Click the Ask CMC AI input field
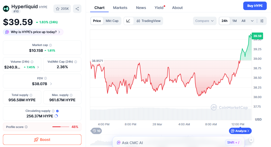The width and height of the screenshot is (271, 147). (178, 143)
